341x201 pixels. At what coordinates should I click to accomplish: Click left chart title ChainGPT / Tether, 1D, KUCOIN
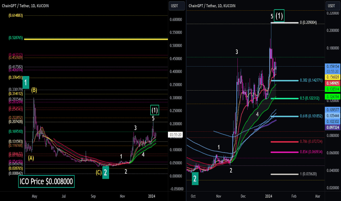[x=25, y=6]
